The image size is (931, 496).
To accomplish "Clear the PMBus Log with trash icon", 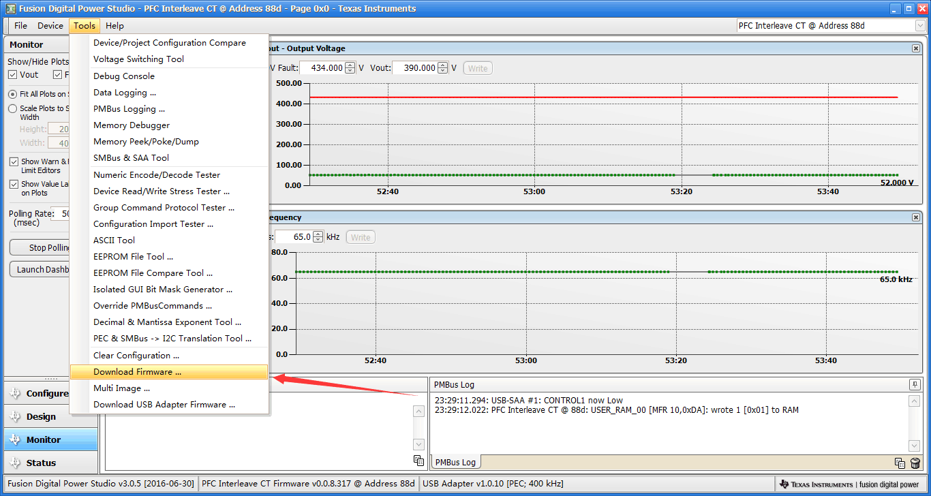I will (916, 463).
